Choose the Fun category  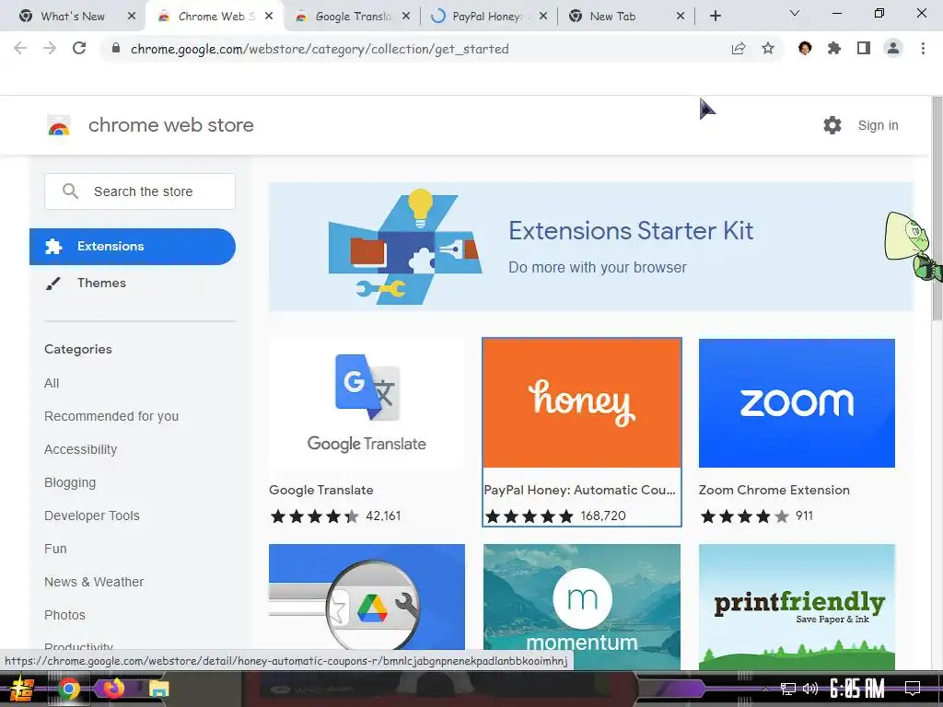pyautogui.click(x=55, y=549)
